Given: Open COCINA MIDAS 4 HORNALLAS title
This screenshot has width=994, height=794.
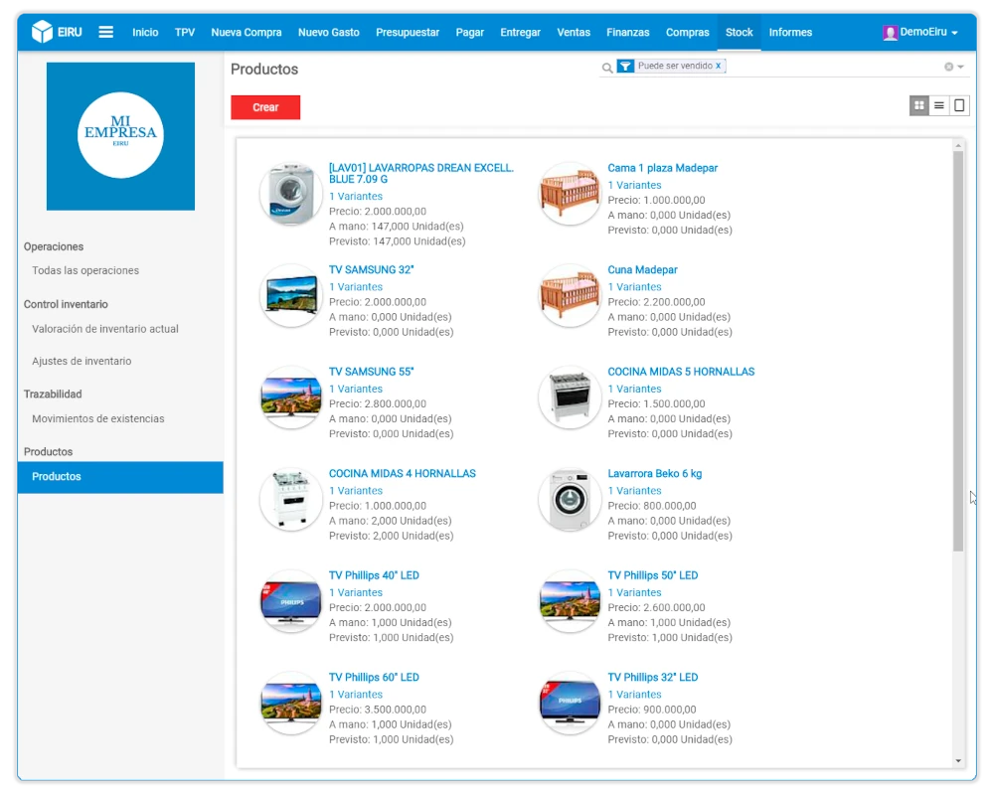Looking at the screenshot, I should click(x=402, y=474).
